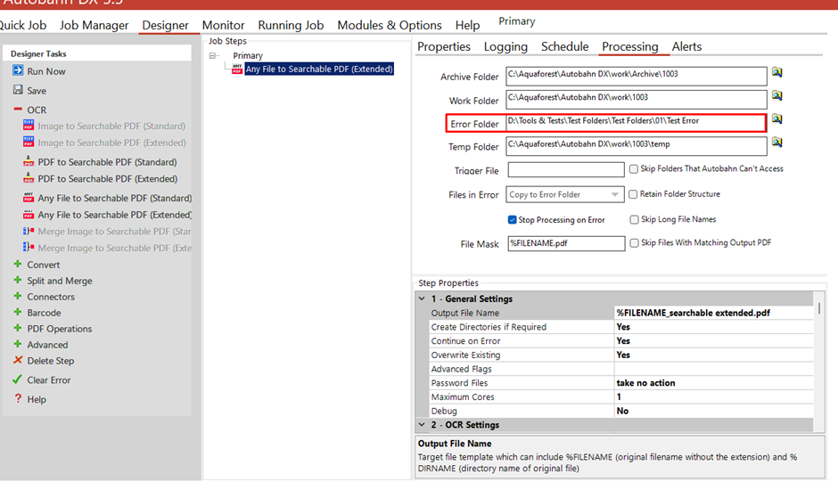Browse for Error Folder icon

(777, 118)
